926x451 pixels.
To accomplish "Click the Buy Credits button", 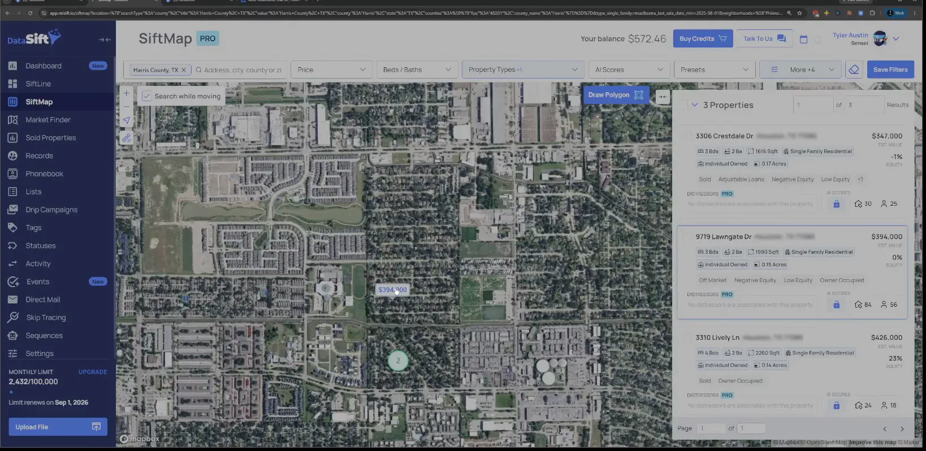I will (x=703, y=38).
